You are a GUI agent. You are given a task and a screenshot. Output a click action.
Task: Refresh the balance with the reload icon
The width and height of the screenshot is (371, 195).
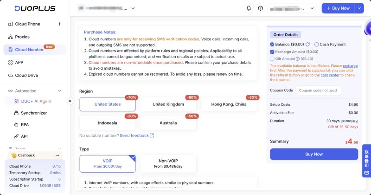point(307,44)
